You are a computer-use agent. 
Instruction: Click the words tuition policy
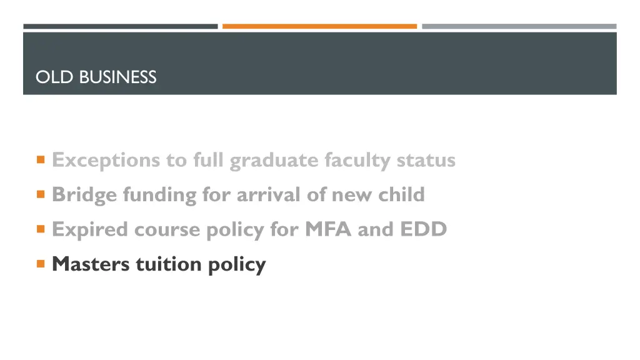(x=201, y=264)
